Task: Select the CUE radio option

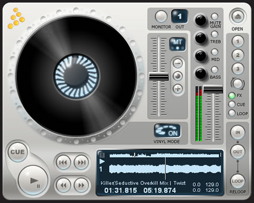Action: [232, 104]
